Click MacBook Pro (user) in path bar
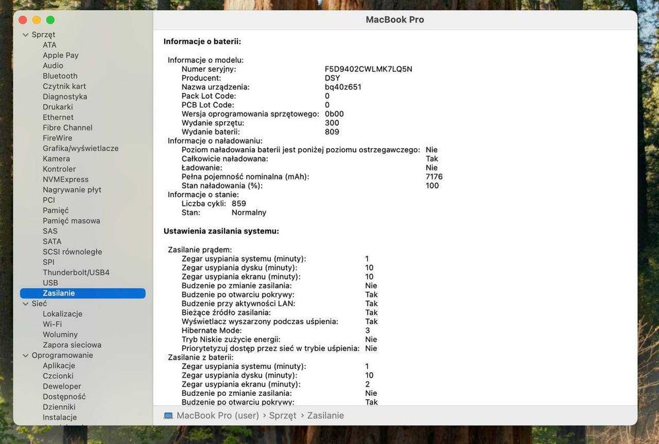 217,416
